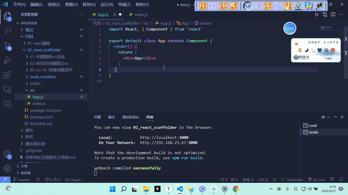Open the Accounts menu icon
348x195 pixels.
(x=7, y=154)
